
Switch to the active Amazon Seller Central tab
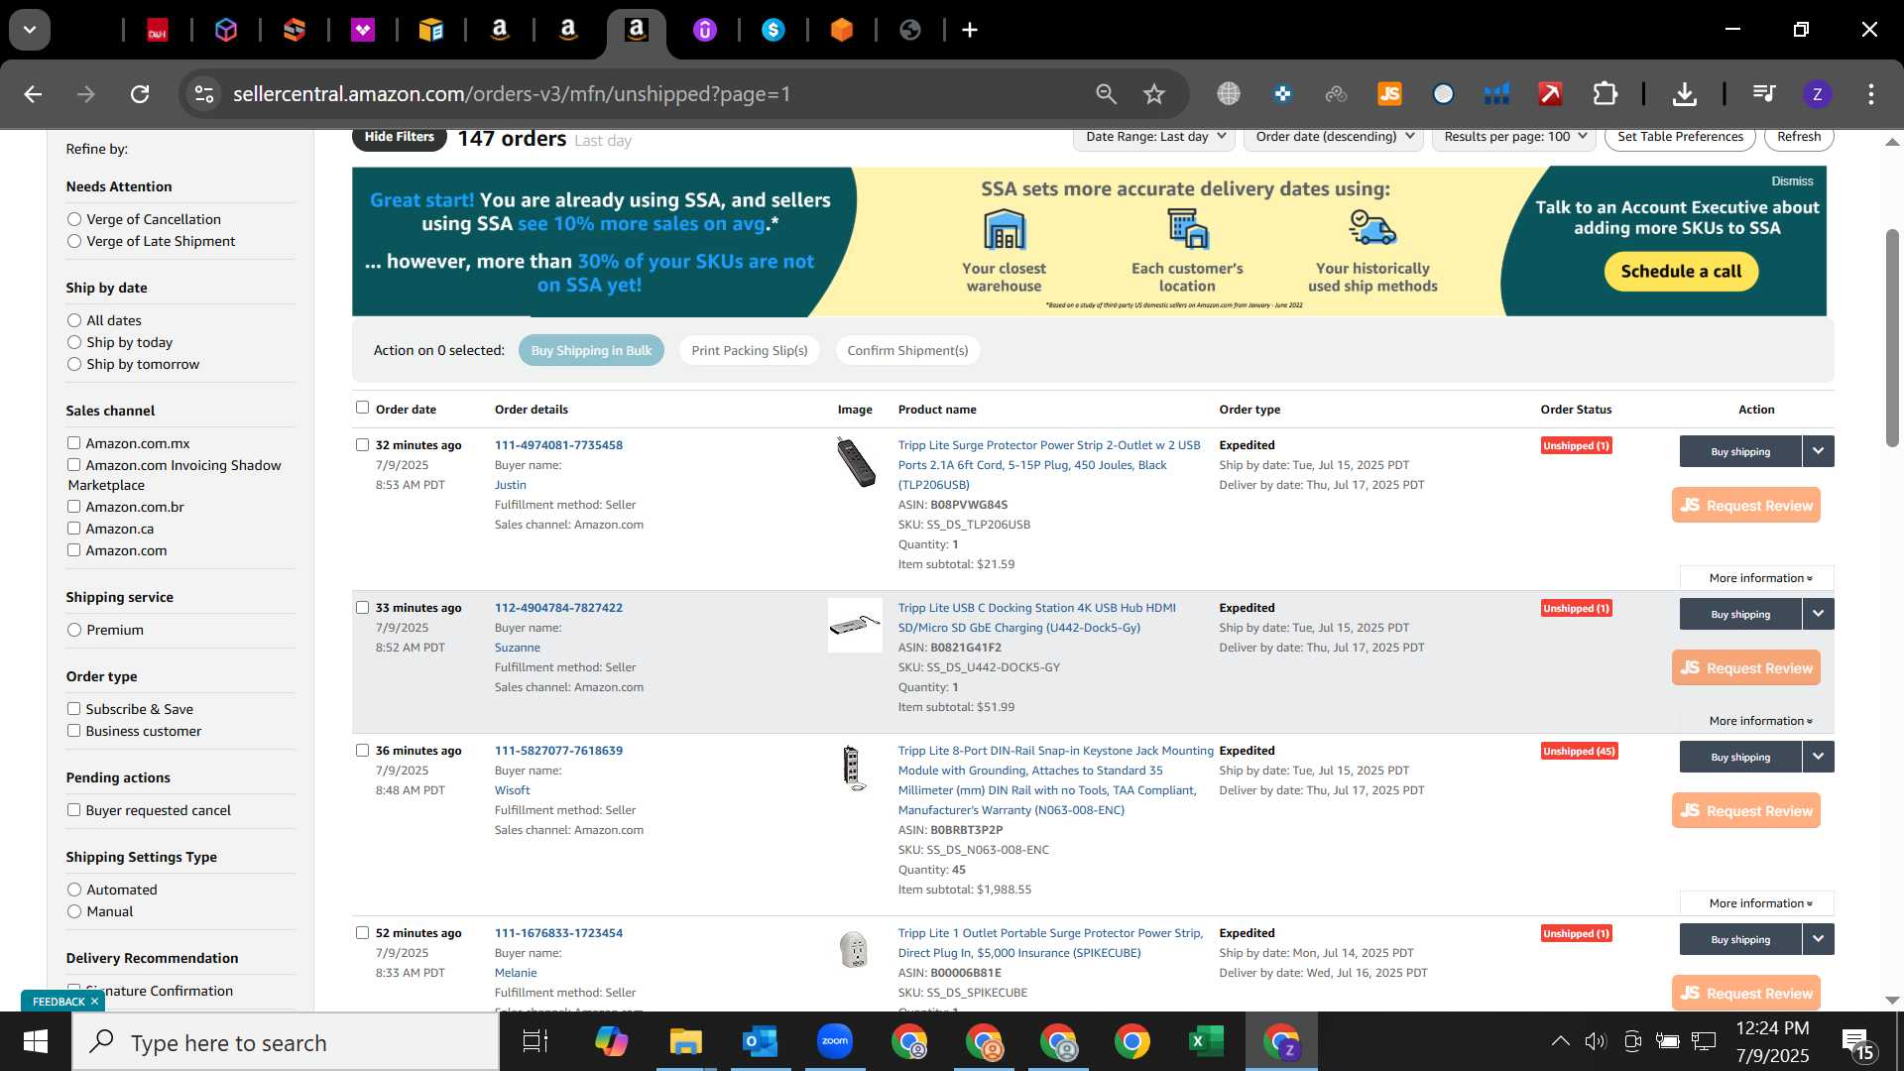point(637,31)
